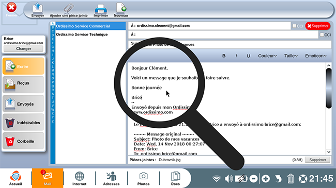Click ordissimo.brice@gmail.com under Brice

pyautogui.click(x=23, y=43)
